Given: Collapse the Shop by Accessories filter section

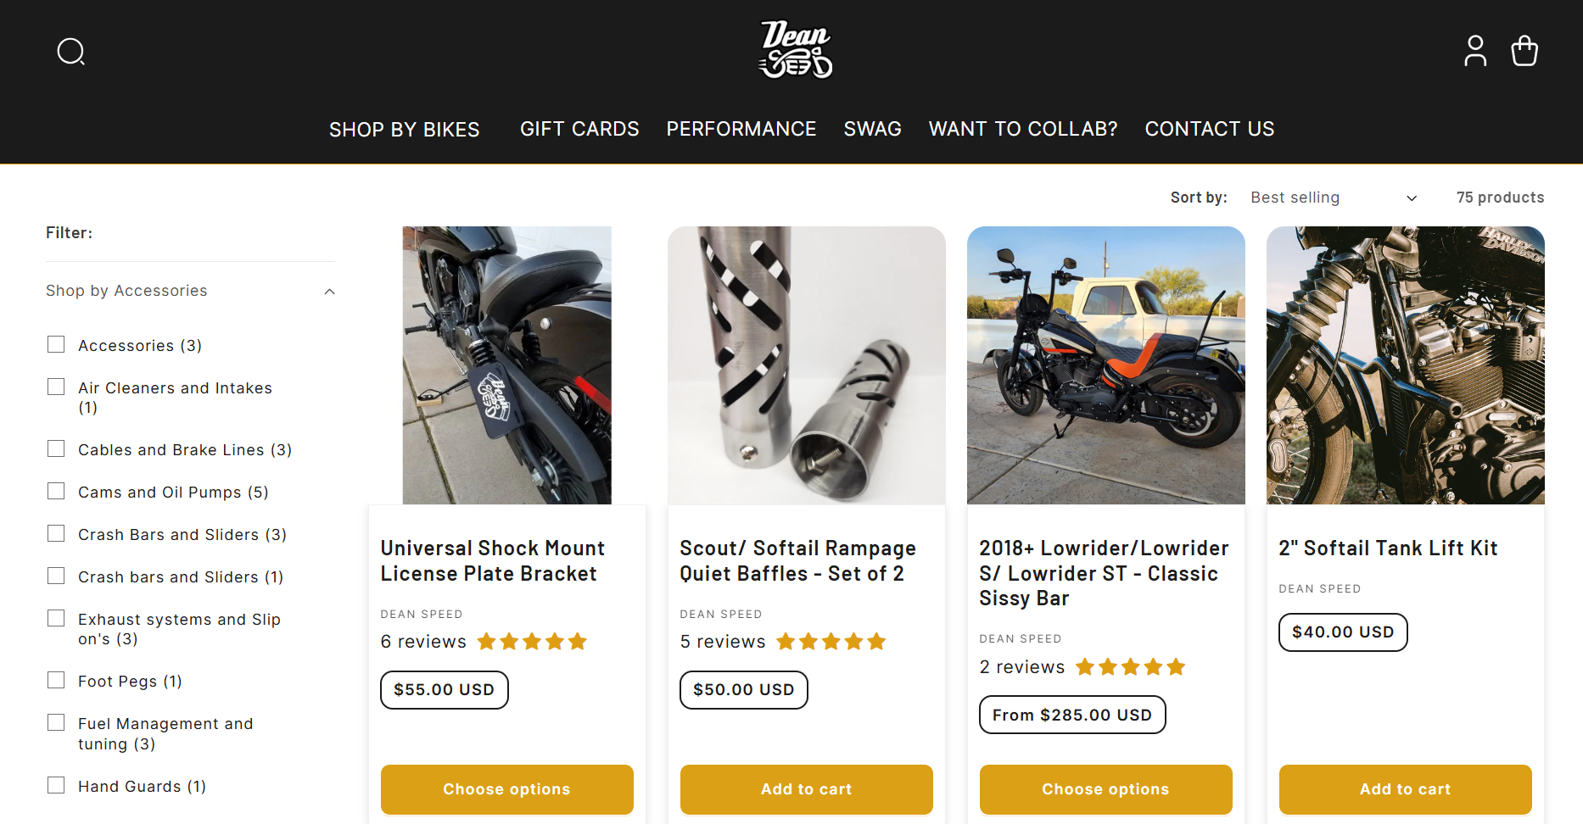Looking at the screenshot, I should [329, 292].
